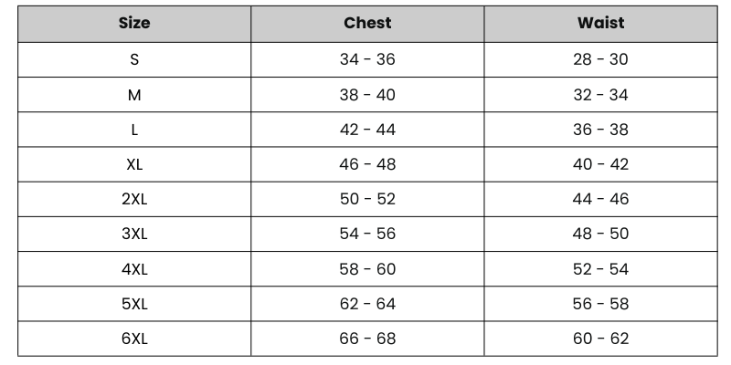Select the 3XL size cell
Viewport: 731px width, 365px height.
pos(134,234)
